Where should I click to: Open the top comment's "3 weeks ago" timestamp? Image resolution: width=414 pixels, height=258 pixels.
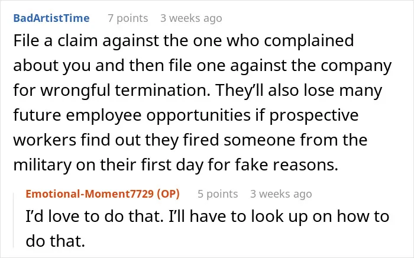pos(191,18)
